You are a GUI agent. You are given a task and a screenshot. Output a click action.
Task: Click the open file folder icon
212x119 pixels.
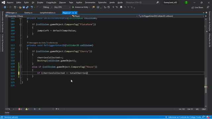pos(20,7)
